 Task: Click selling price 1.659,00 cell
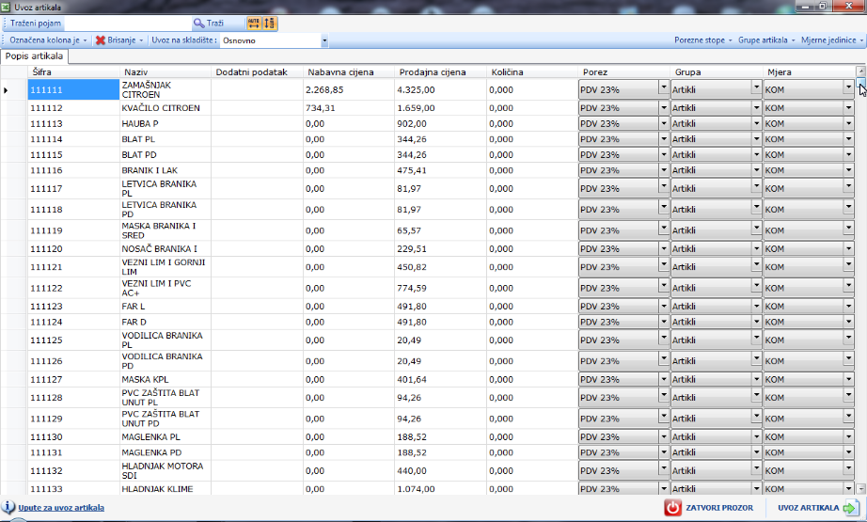coord(440,108)
